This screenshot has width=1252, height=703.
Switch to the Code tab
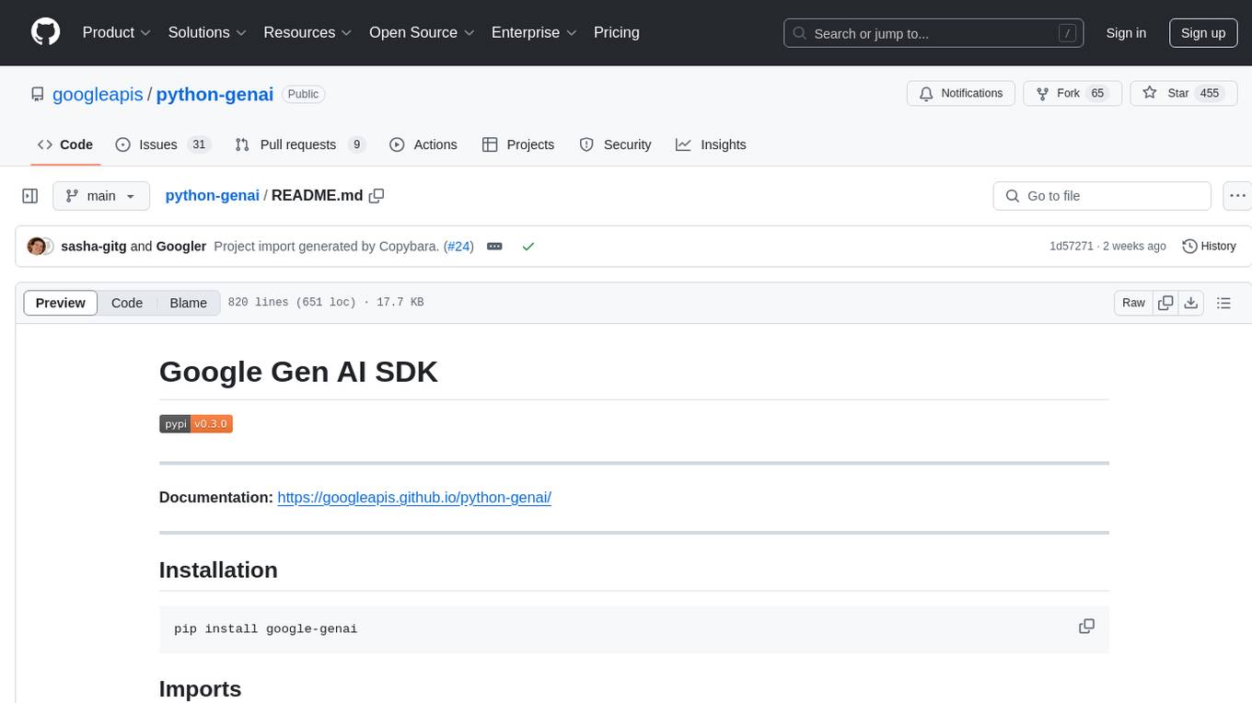(x=65, y=144)
